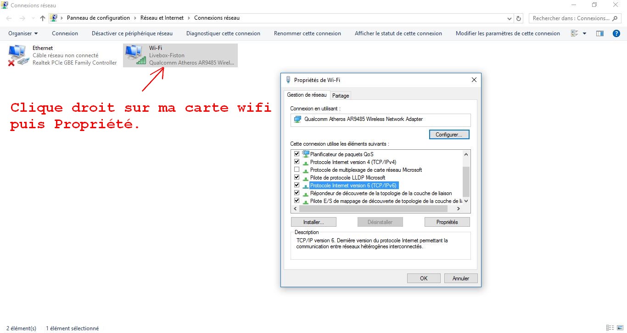Image resolution: width=627 pixels, height=333 pixels.
Task: Go forward with the Forward arrow
Action: coord(22,18)
